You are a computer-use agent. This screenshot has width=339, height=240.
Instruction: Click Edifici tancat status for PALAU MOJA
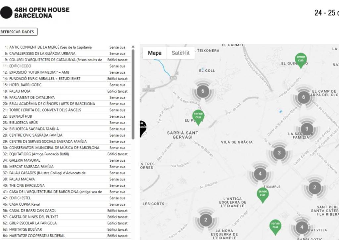click(x=118, y=91)
